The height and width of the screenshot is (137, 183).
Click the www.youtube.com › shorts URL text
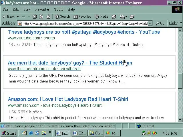tap(31, 38)
